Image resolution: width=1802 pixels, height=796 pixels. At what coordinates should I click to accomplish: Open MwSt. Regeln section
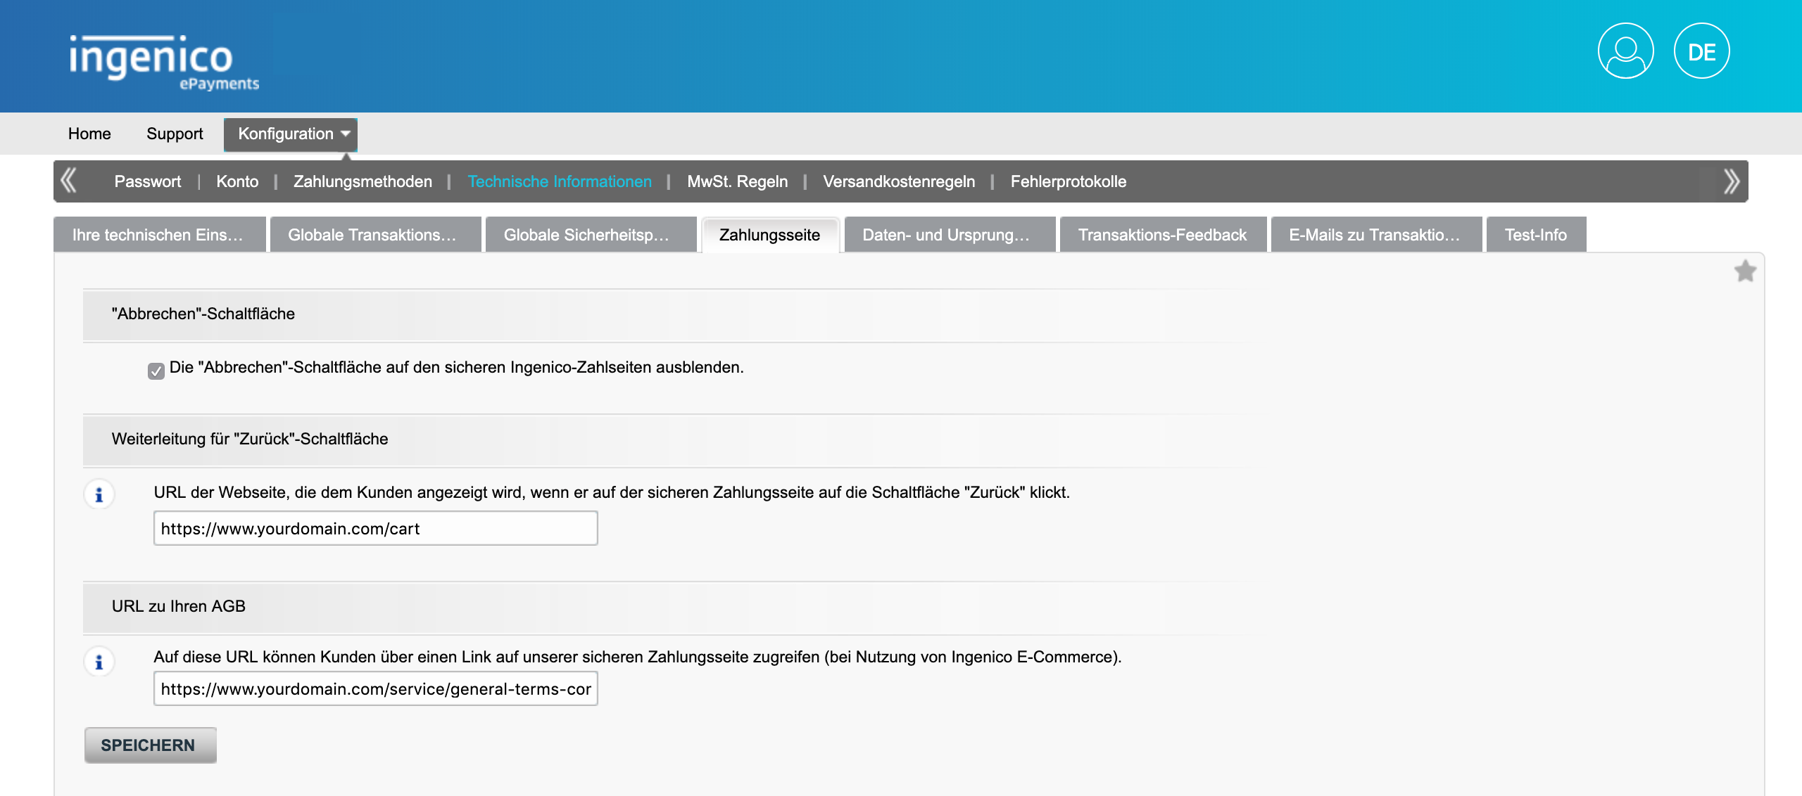737,181
